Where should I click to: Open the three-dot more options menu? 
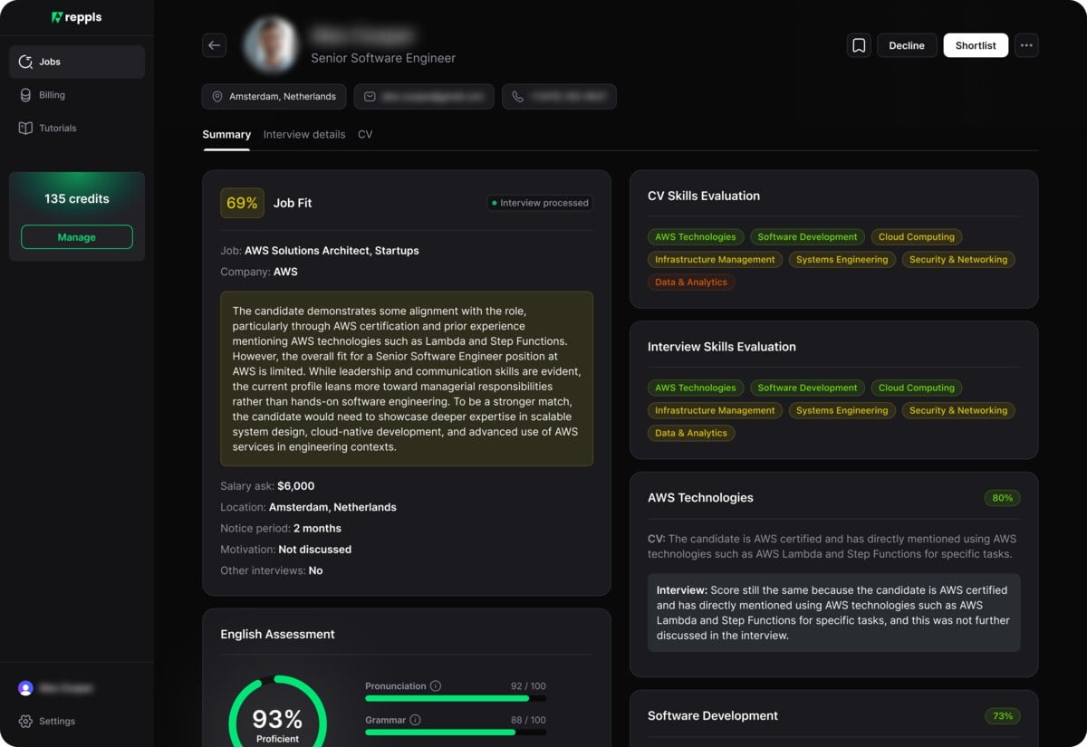click(1026, 45)
